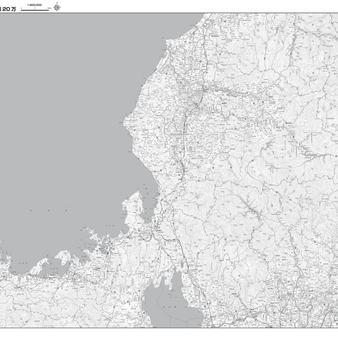This screenshot has height=338, width=338.
Task: Click the '敦賀市' city label
Action: (161, 232)
